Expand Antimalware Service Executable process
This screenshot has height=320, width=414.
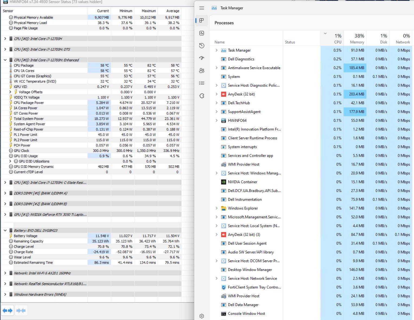[216, 68]
